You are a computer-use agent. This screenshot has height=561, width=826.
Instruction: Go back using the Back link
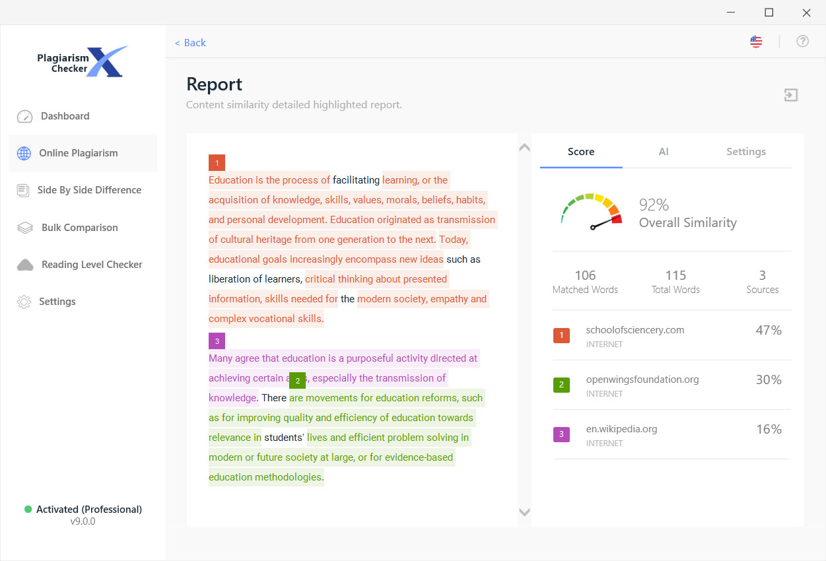(x=190, y=42)
